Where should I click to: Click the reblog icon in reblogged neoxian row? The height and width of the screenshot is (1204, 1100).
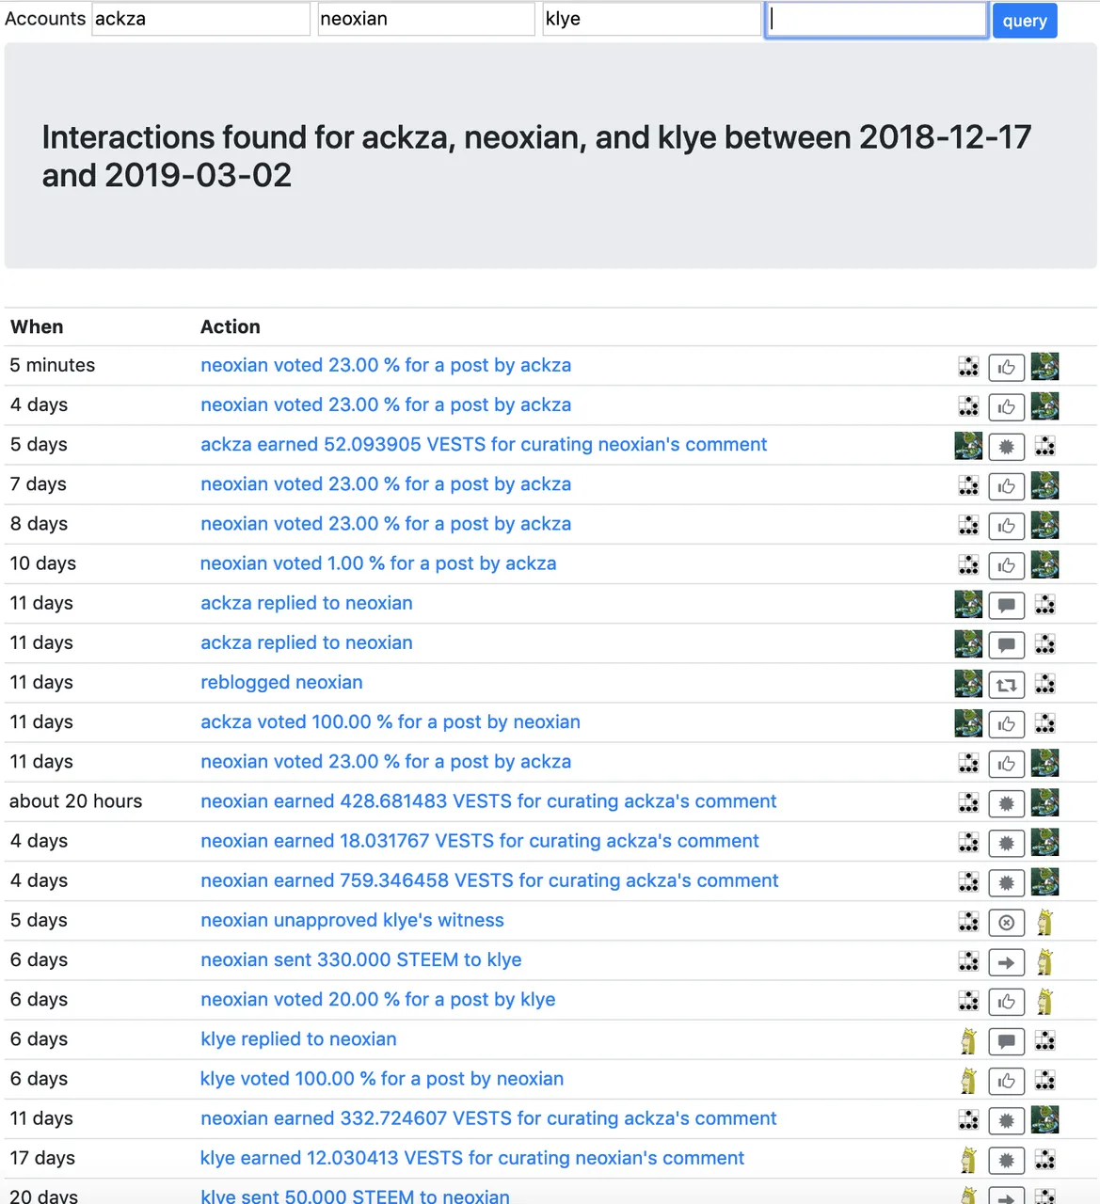point(1006,684)
